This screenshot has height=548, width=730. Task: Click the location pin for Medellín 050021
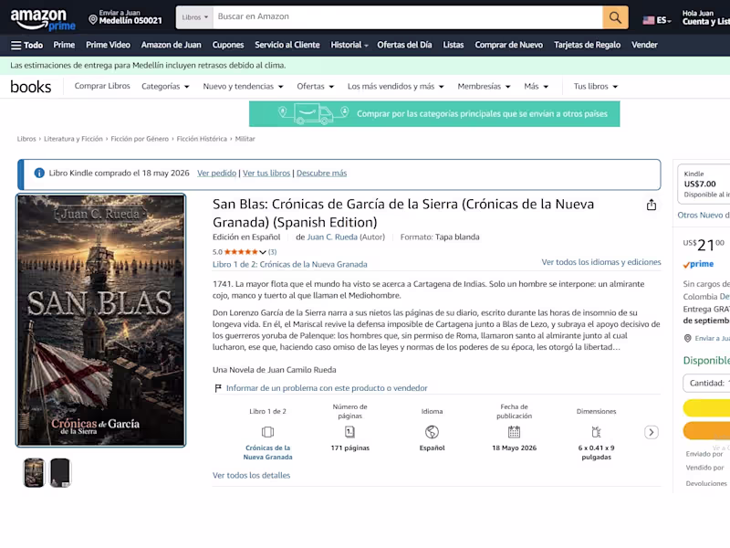pos(93,19)
